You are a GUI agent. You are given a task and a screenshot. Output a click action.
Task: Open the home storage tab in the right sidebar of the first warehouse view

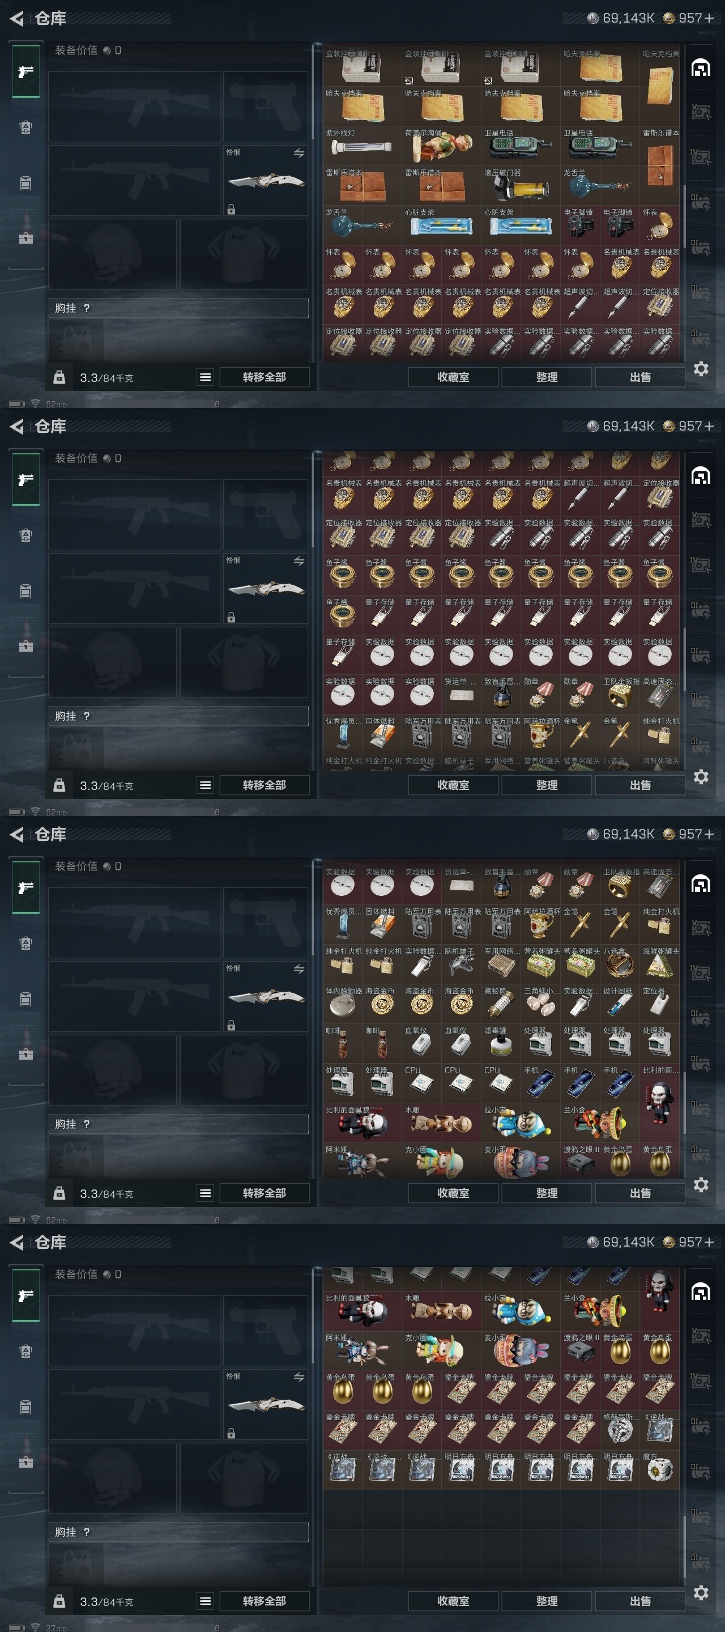coord(700,68)
